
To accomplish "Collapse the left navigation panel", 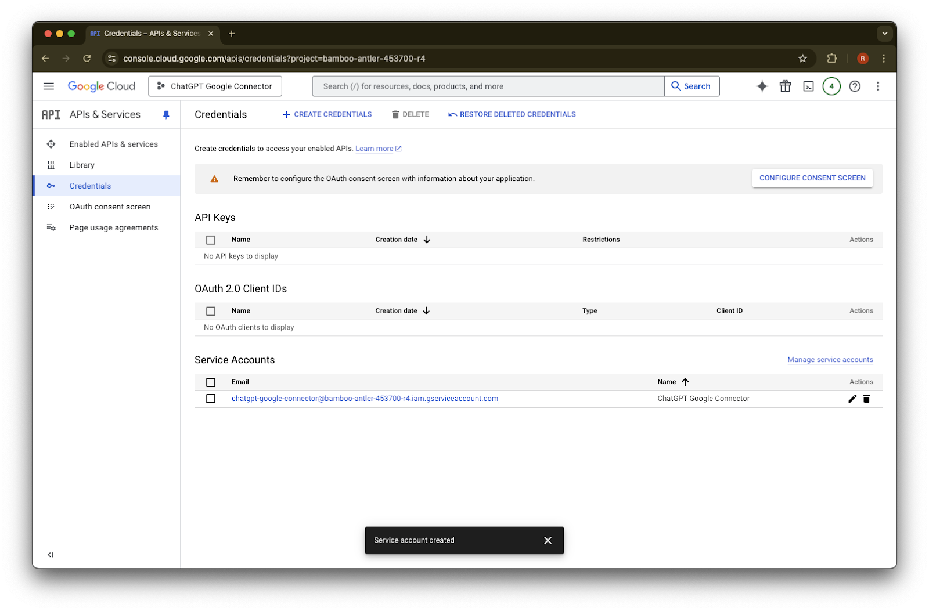I will (x=51, y=555).
